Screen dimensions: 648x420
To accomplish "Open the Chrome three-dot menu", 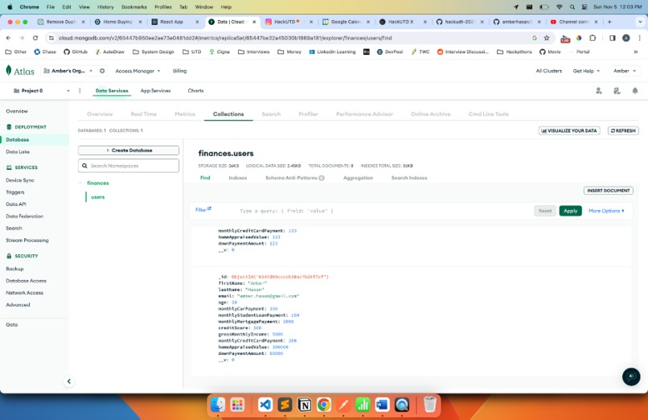I will click(639, 38).
